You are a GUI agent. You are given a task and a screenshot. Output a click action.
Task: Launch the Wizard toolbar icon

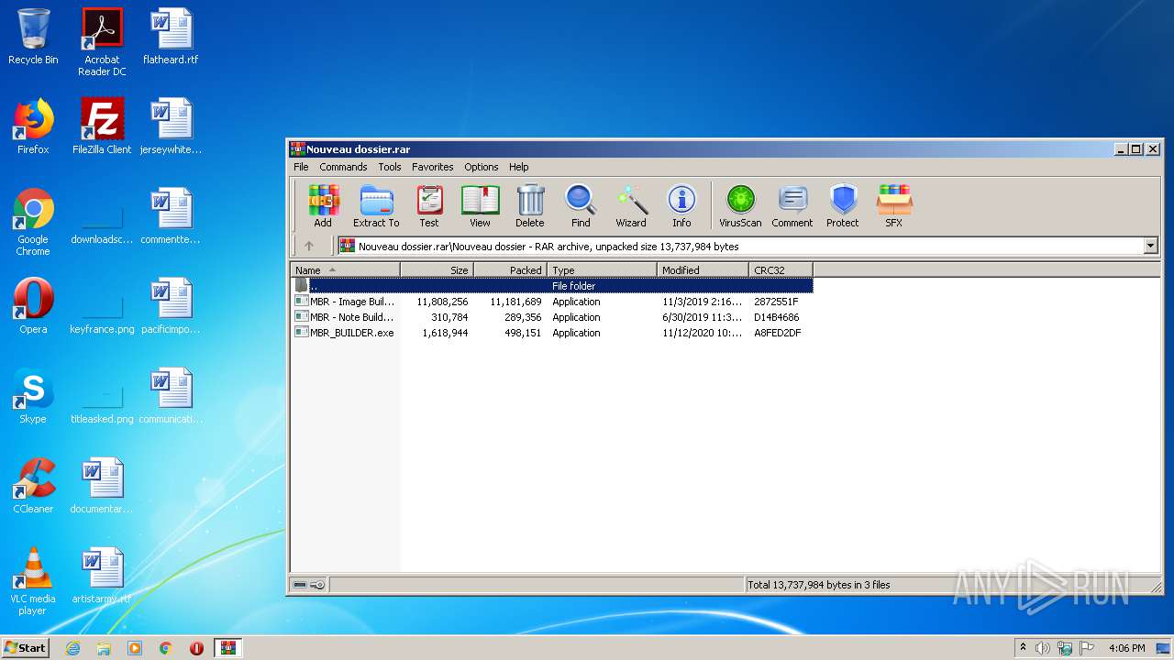[x=631, y=206]
